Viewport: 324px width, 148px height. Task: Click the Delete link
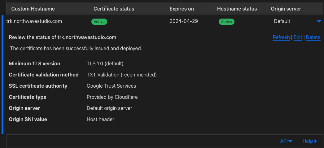(313, 37)
